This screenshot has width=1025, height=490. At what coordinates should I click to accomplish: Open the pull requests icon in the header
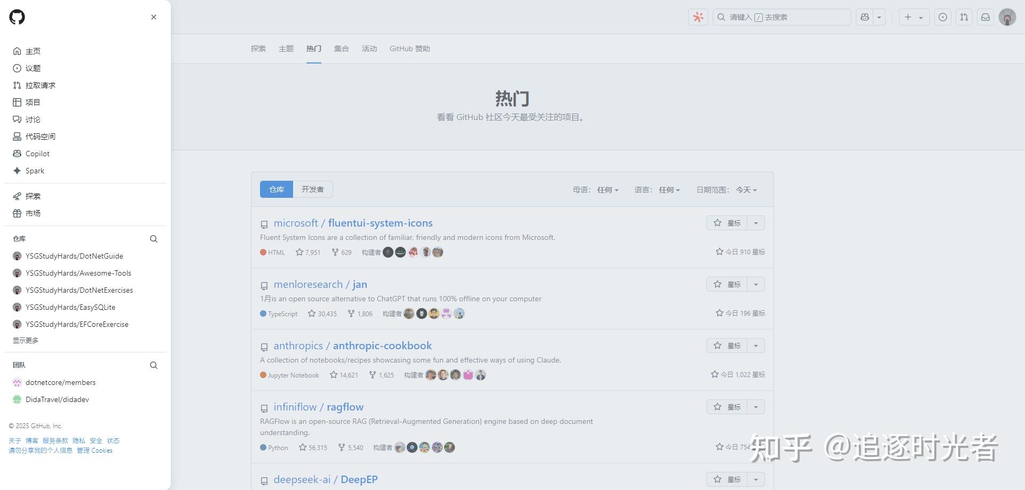[964, 17]
